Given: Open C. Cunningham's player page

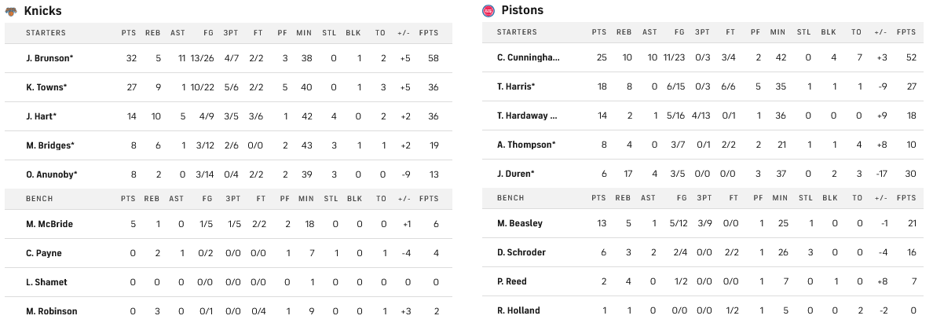Looking at the screenshot, I should coord(529,57).
